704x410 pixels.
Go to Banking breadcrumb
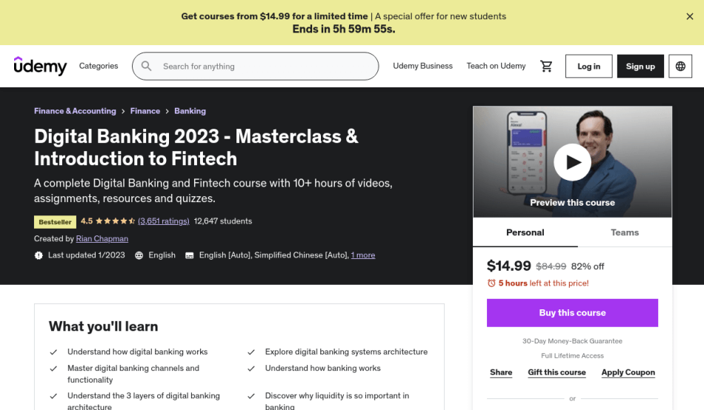click(190, 111)
